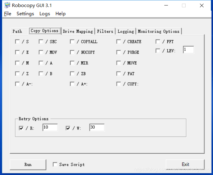
Task: Switch to the Drive Mapping tab
Action: point(78,31)
